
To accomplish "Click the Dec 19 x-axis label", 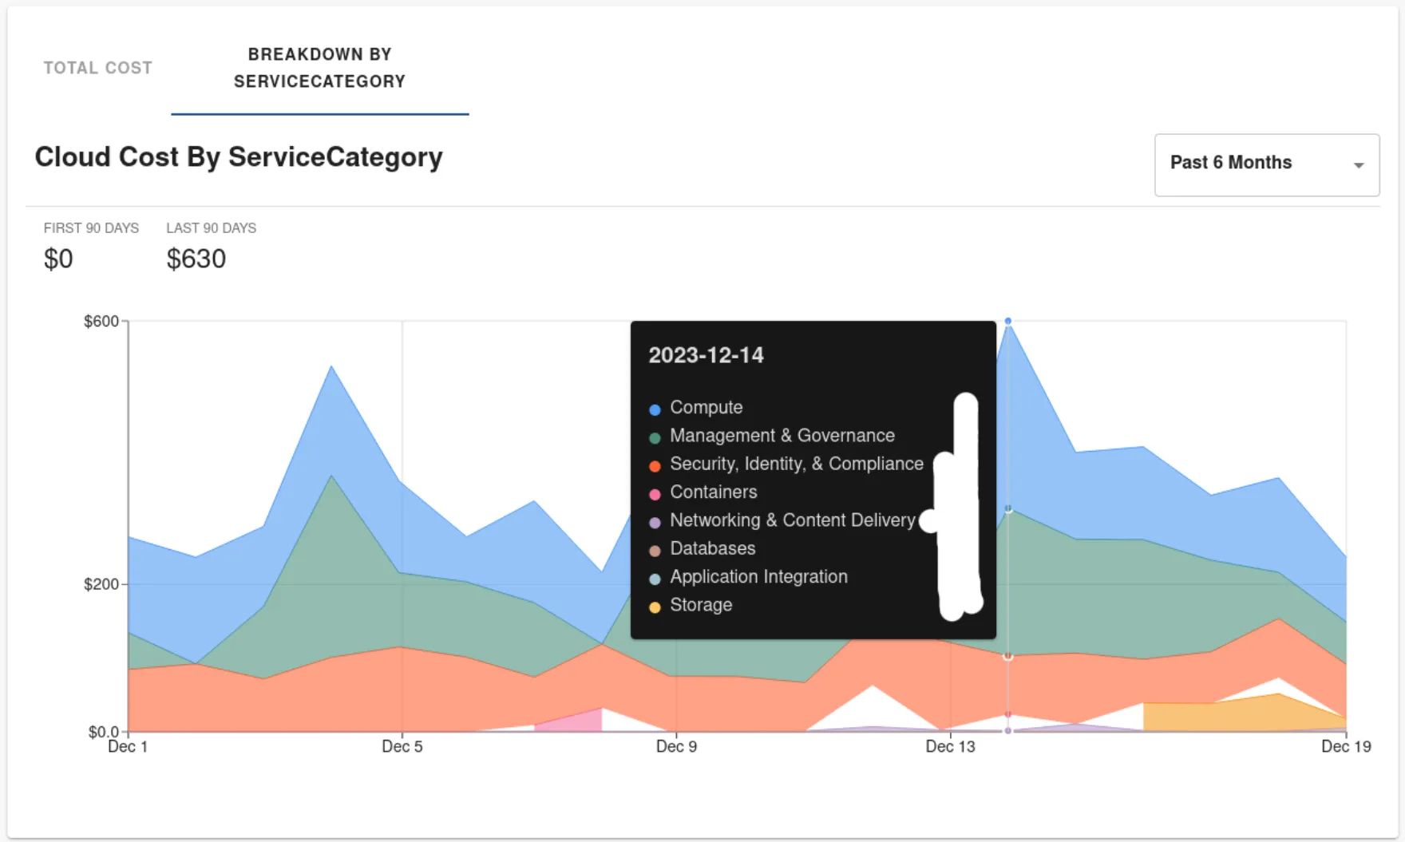I will [x=1345, y=746].
